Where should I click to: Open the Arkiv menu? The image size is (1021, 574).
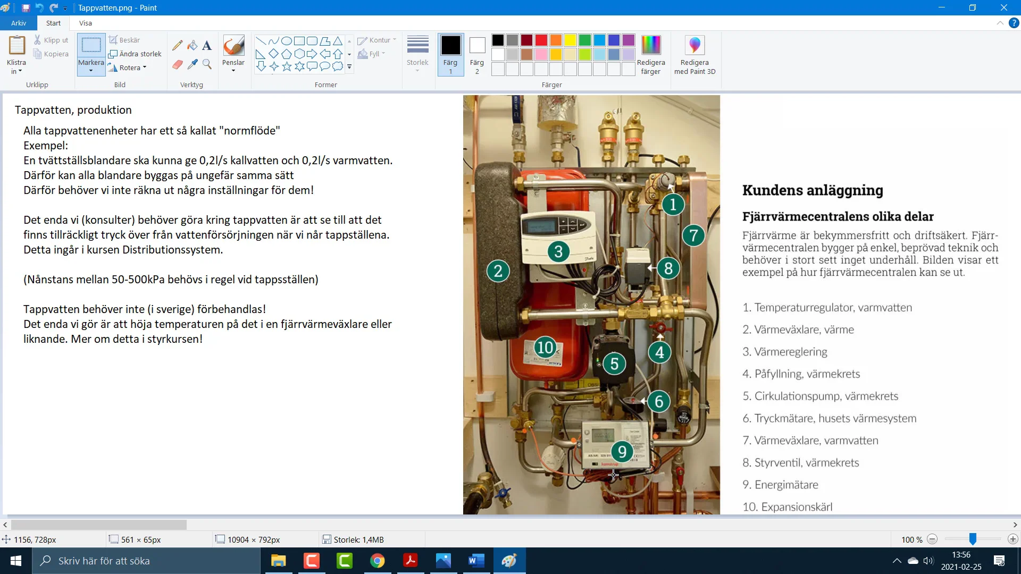pyautogui.click(x=19, y=23)
